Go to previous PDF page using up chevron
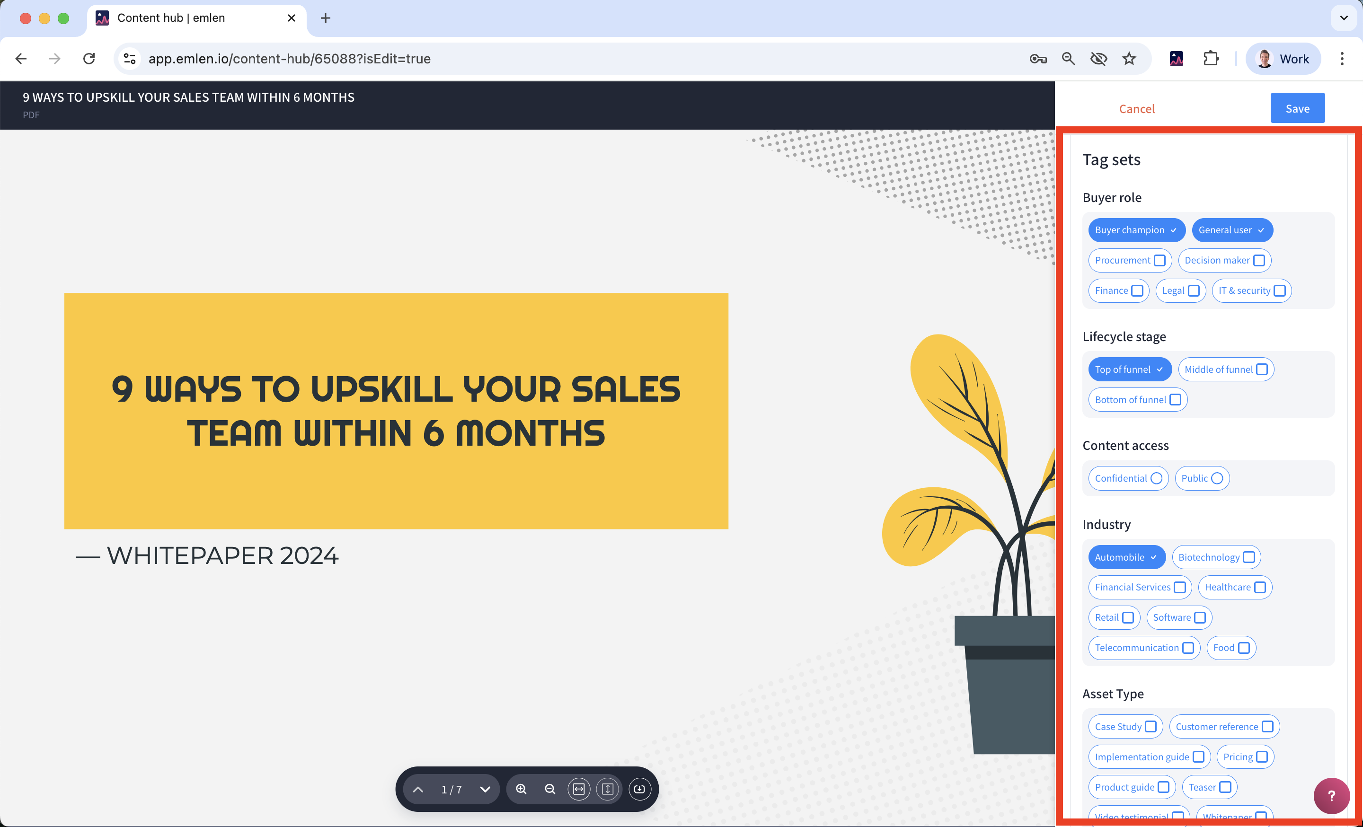This screenshot has height=827, width=1363. pos(418,789)
